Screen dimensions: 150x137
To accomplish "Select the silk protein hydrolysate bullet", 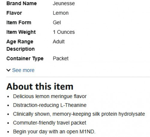I will pyautogui.click(x=79, y=114).
